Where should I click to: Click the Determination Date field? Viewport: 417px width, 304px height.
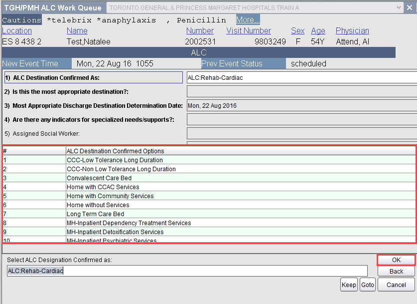pyautogui.click(x=302, y=105)
